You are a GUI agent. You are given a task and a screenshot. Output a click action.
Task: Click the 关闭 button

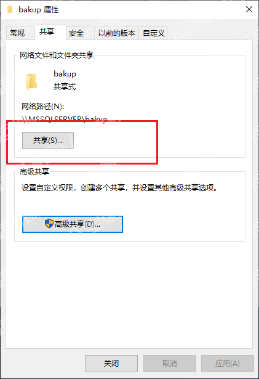pos(111,364)
